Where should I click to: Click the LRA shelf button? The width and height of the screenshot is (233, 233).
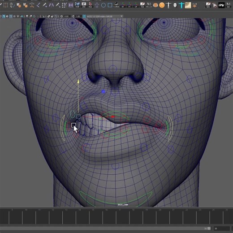coord(84,5)
